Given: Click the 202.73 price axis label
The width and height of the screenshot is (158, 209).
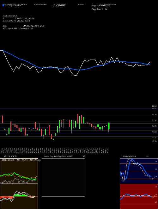Looking at the screenshot, I should (x=155, y=126).
